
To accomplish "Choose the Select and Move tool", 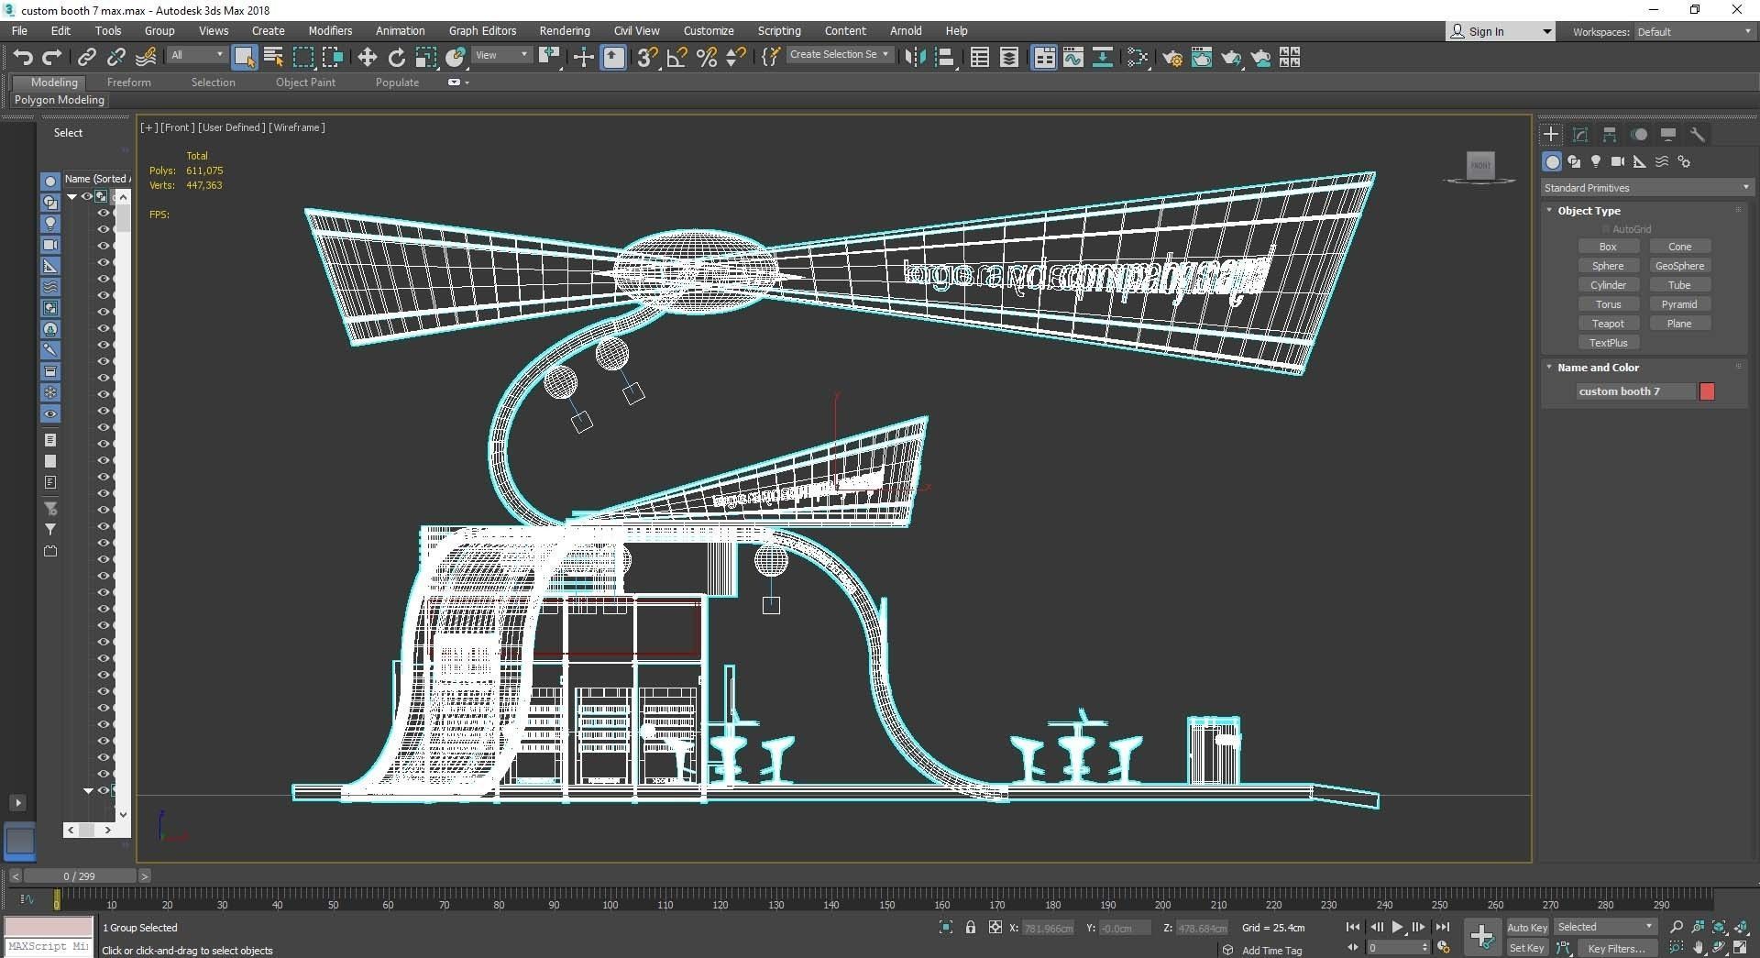I will click(367, 58).
